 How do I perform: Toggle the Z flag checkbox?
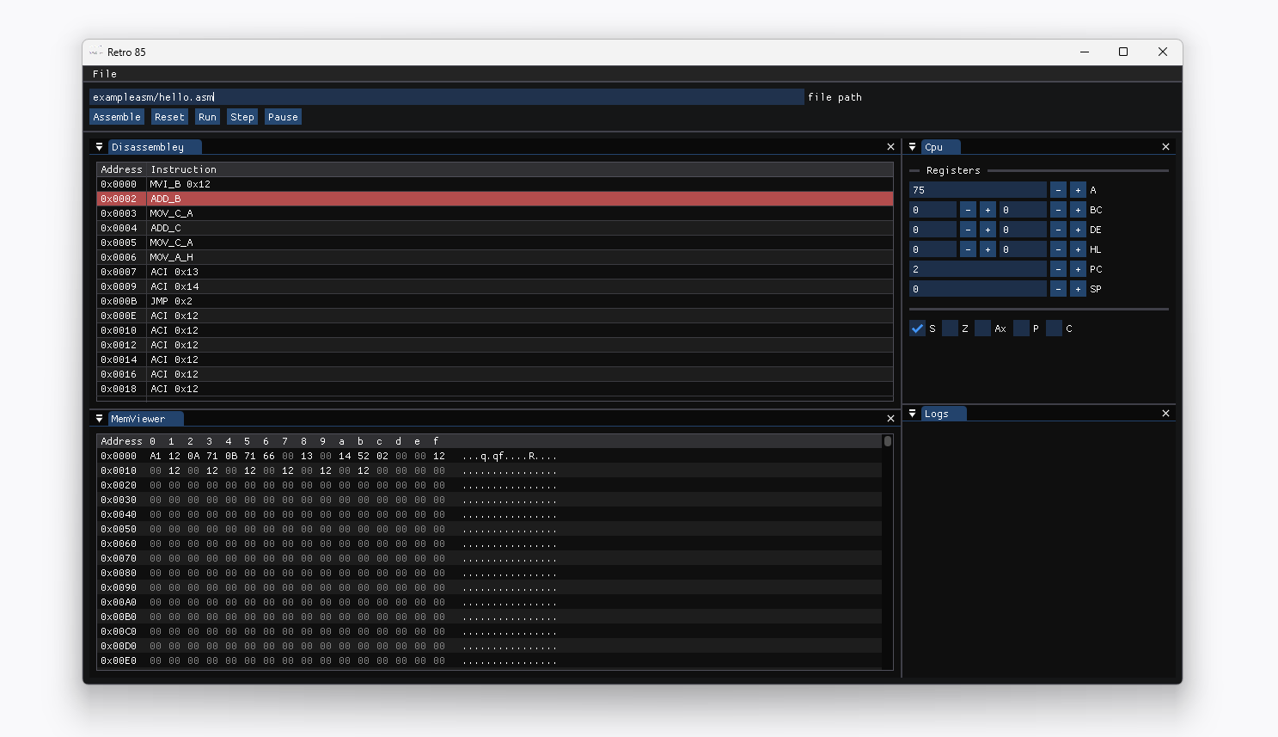pyautogui.click(x=950, y=329)
